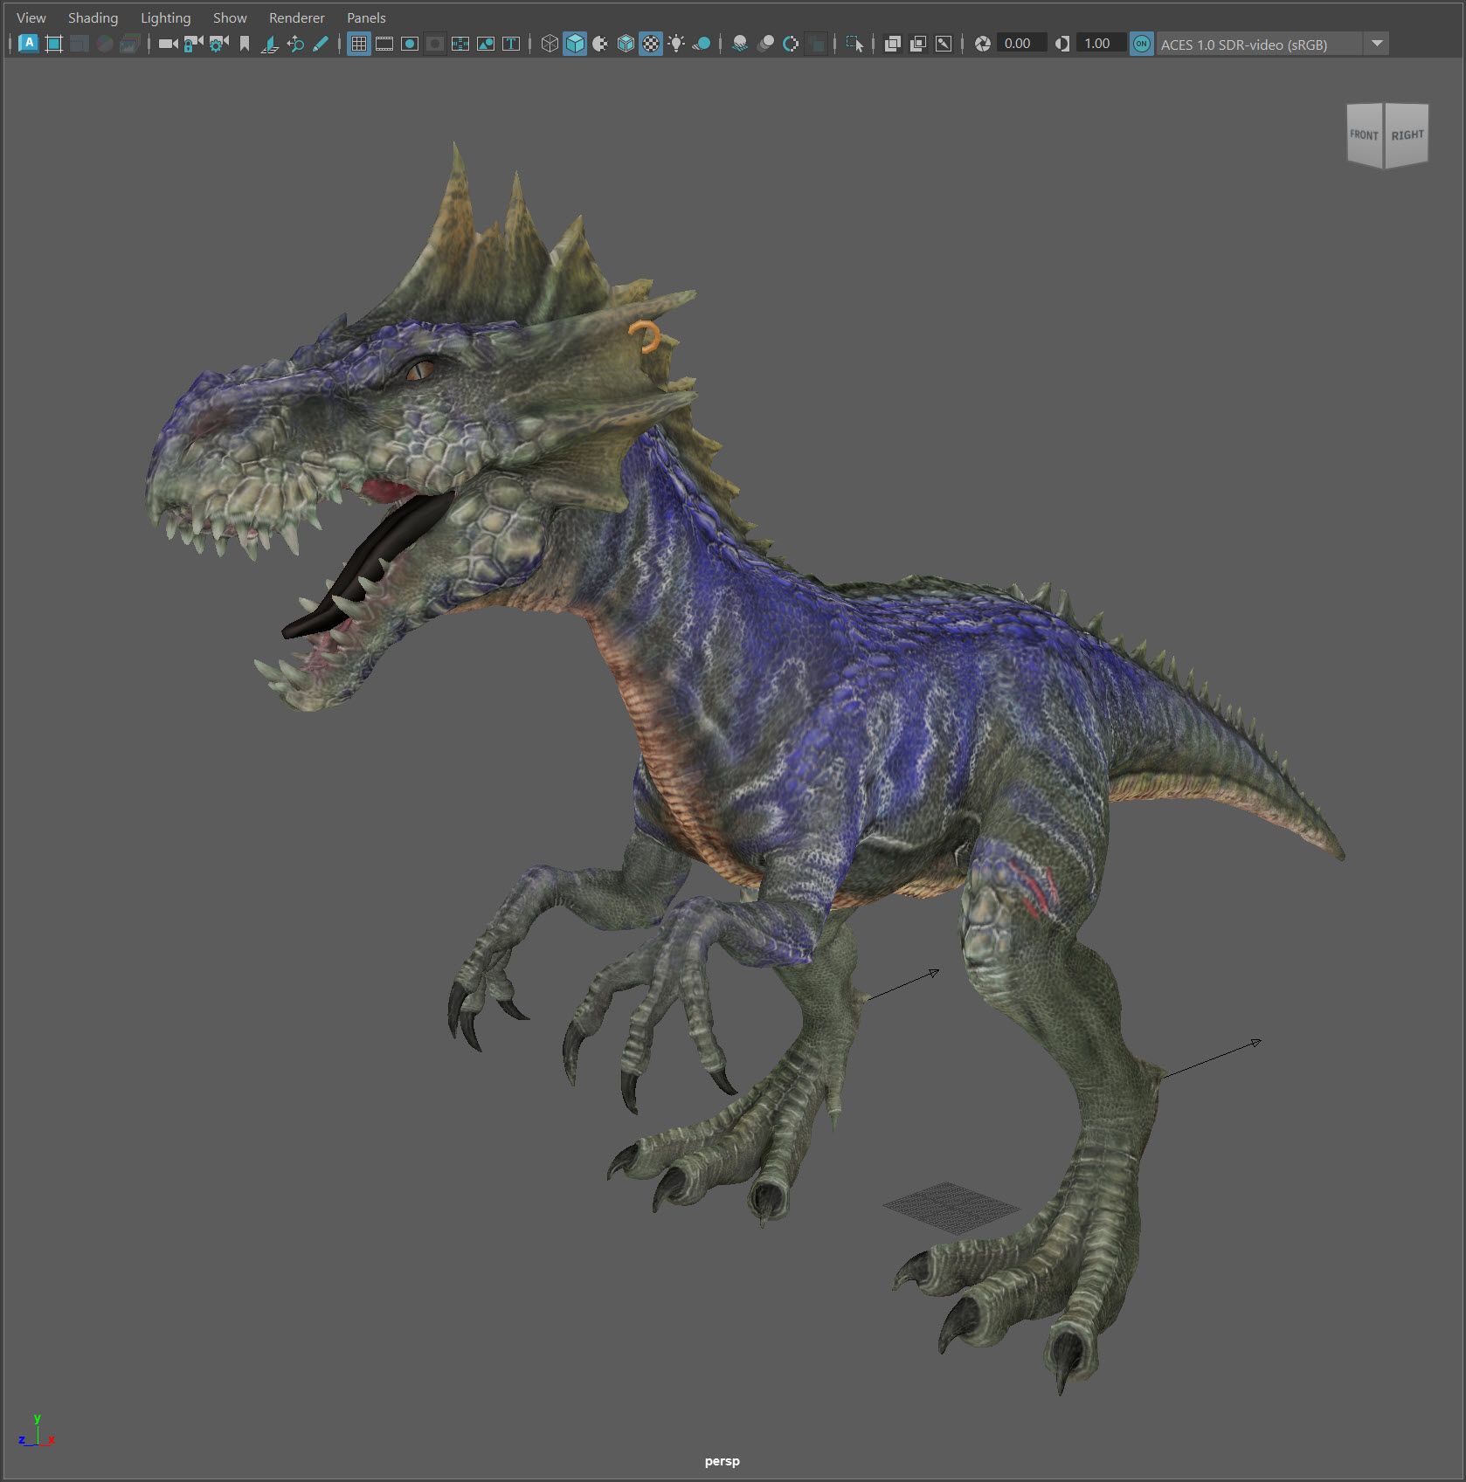Toggle the Shadows icon
The height and width of the screenshot is (1482, 1466).
(702, 44)
